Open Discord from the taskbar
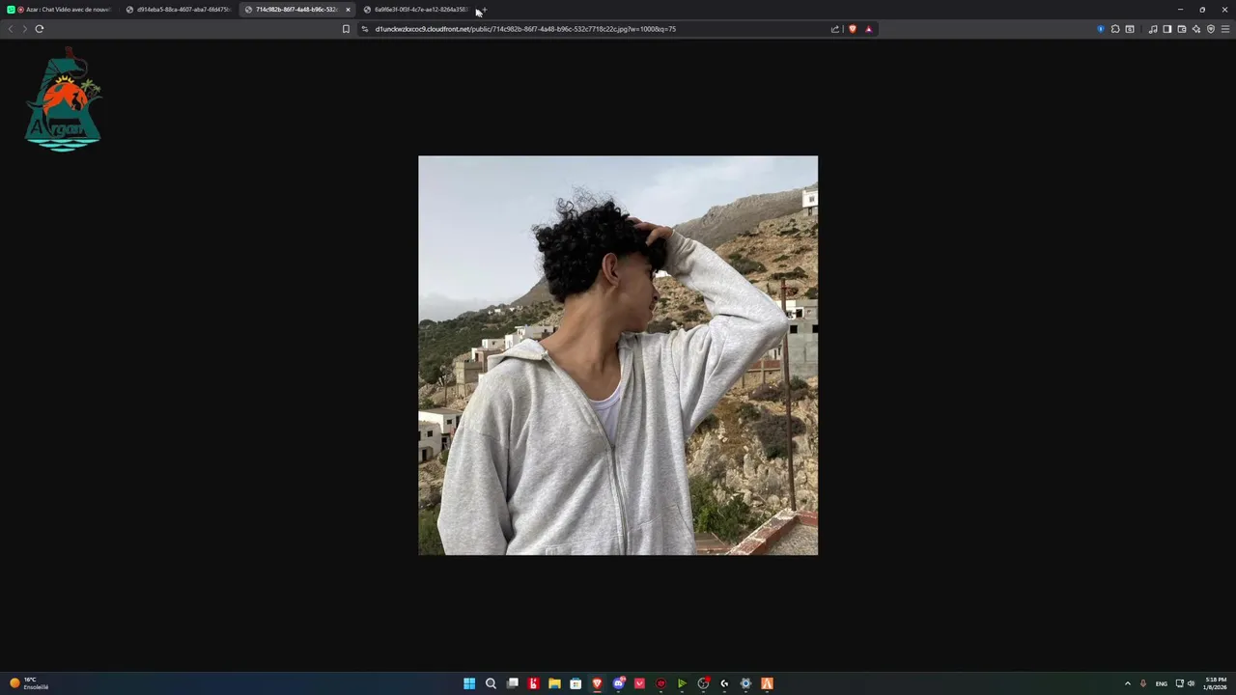 point(619,683)
